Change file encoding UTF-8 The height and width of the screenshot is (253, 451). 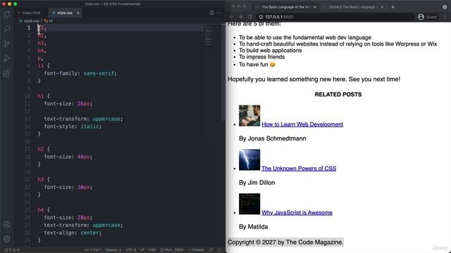[131, 250]
